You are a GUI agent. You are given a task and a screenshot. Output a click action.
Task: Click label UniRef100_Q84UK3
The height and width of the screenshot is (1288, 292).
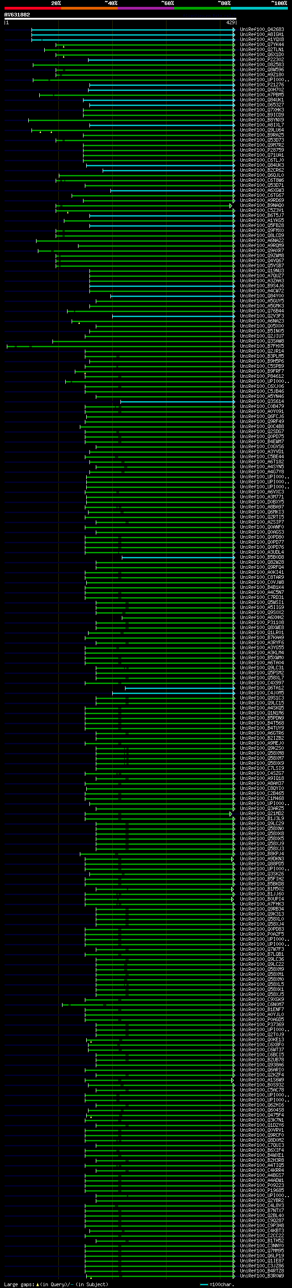262,165
